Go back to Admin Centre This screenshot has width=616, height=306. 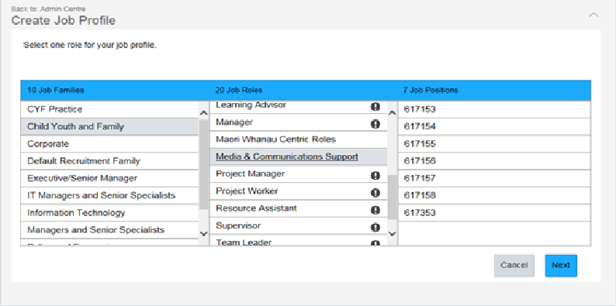49,9
